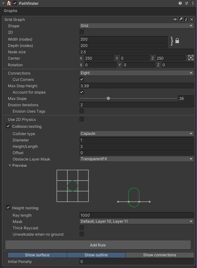Toggle Grid Graph visibility eye icon
Image resolution: width=197 pixels, height=268 pixels.
point(175,19)
